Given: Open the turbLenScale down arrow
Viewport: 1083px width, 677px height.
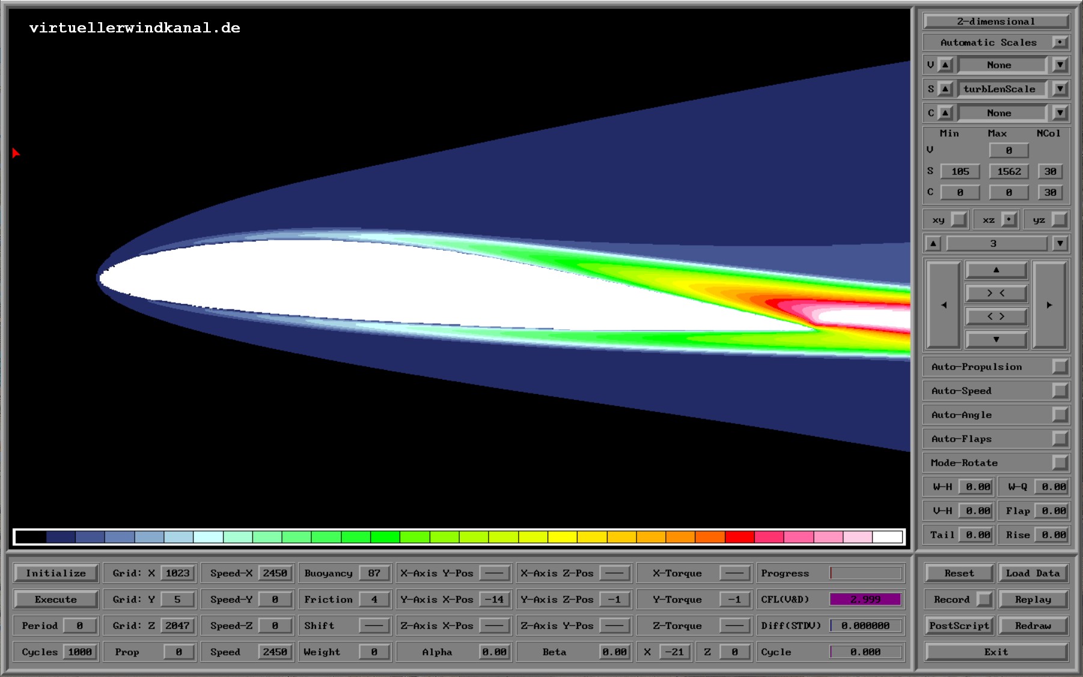Looking at the screenshot, I should click(1060, 89).
